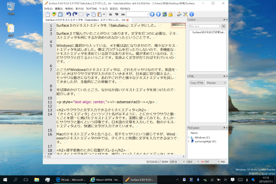Click the green AB replace icon

[x=165, y=14]
